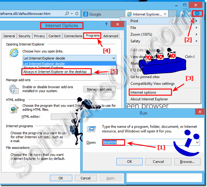This screenshot has height=187, width=207.
Task: Close the Run dialog
Action: point(200,112)
